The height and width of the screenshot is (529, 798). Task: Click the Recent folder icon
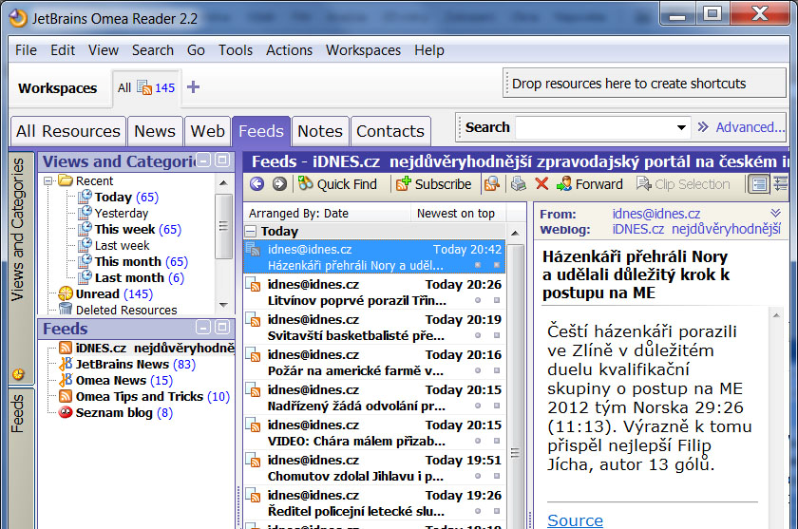[x=66, y=180]
